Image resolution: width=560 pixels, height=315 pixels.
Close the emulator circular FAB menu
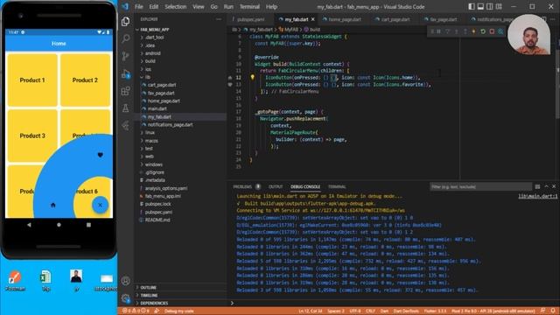coord(100,205)
